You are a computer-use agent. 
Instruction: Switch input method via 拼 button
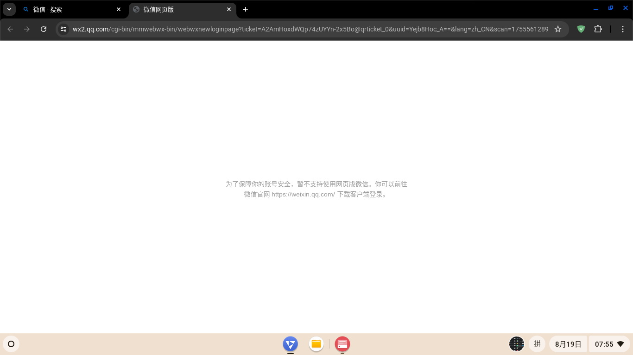[x=538, y=344]
